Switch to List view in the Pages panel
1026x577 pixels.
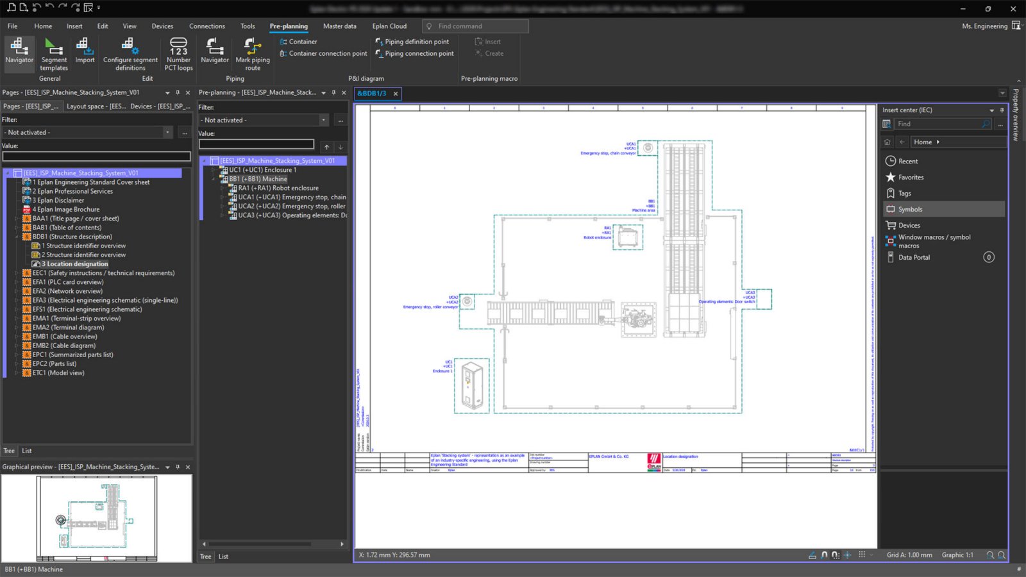coord(26,451)
